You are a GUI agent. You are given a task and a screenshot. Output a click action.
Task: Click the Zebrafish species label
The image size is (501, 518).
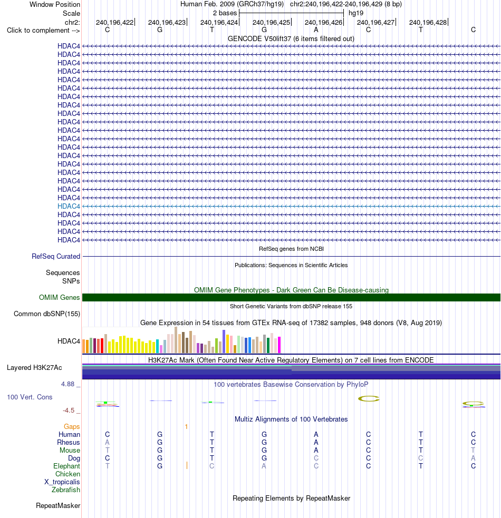66,490
